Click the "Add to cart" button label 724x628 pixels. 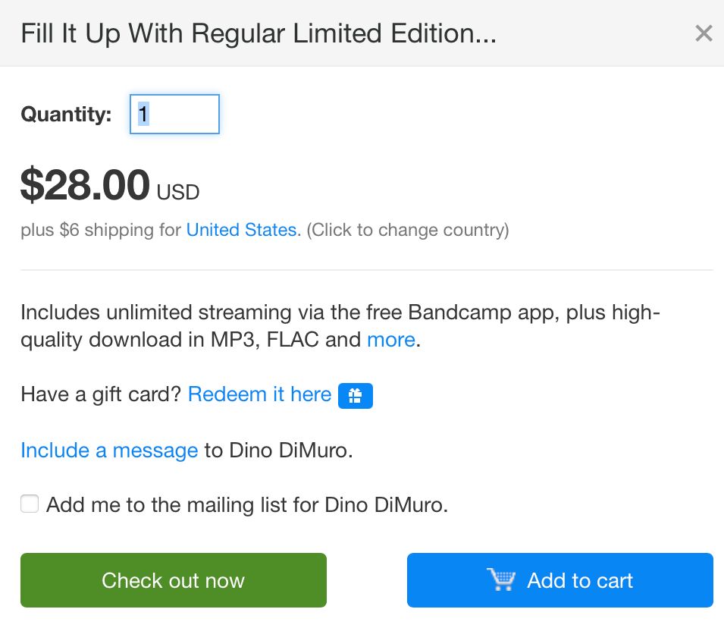click(x=580, y=581)
